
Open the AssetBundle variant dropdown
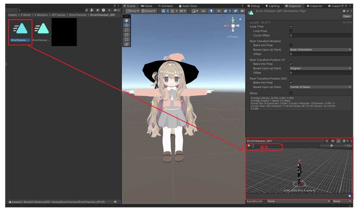point(342,201)
